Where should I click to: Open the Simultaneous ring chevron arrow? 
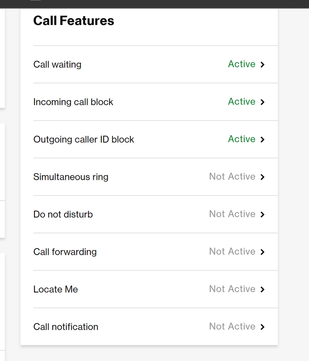point(262,177)
